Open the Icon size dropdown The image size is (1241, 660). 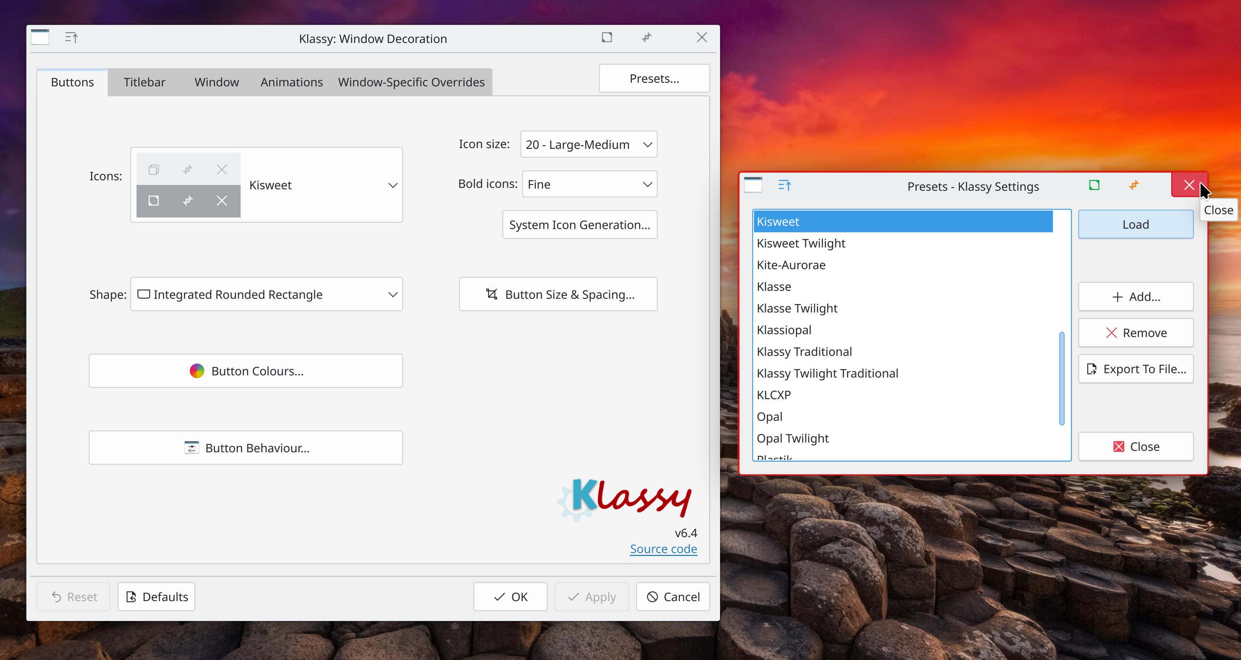589,144
